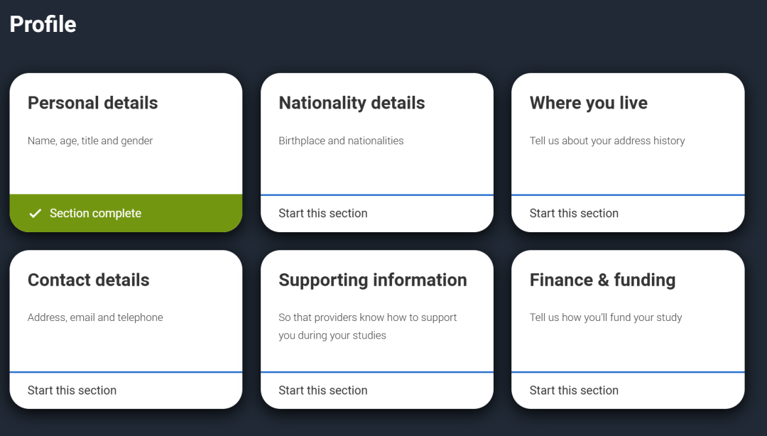This screenshot has height=436, width=767.
Task: Click the green Section complete bar
Action: 126,213
